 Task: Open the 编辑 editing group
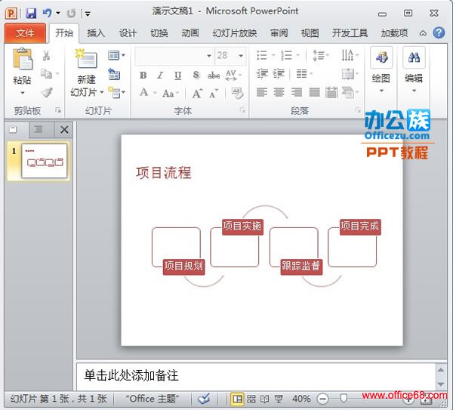pos(414,70)
